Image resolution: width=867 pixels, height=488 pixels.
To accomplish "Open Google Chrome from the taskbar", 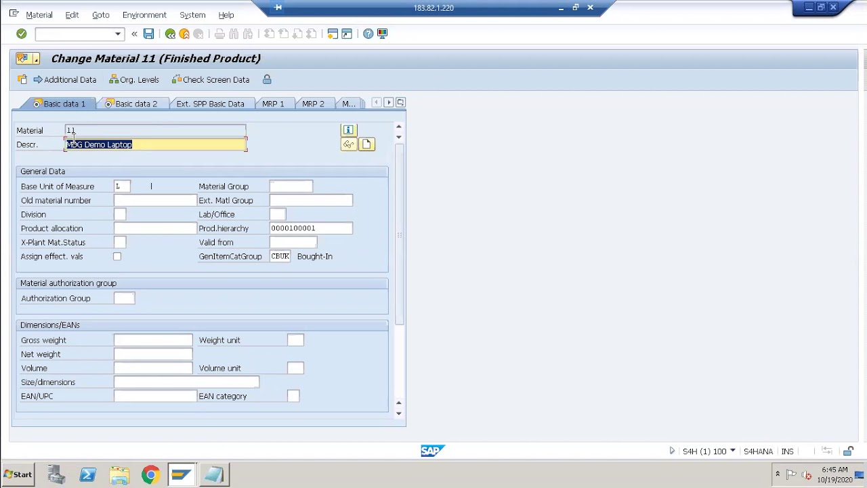I will click(150, 475).
